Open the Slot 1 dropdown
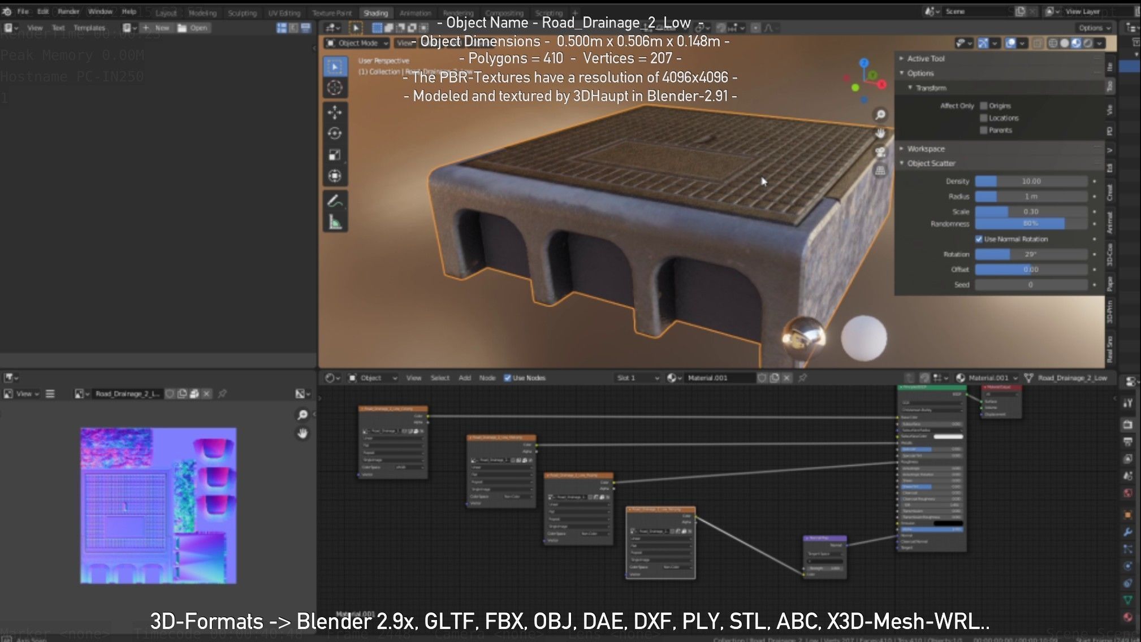Image resolution: width=1141 pixels, height=642 pixels. pyautogui.click(x=638, y=378)
